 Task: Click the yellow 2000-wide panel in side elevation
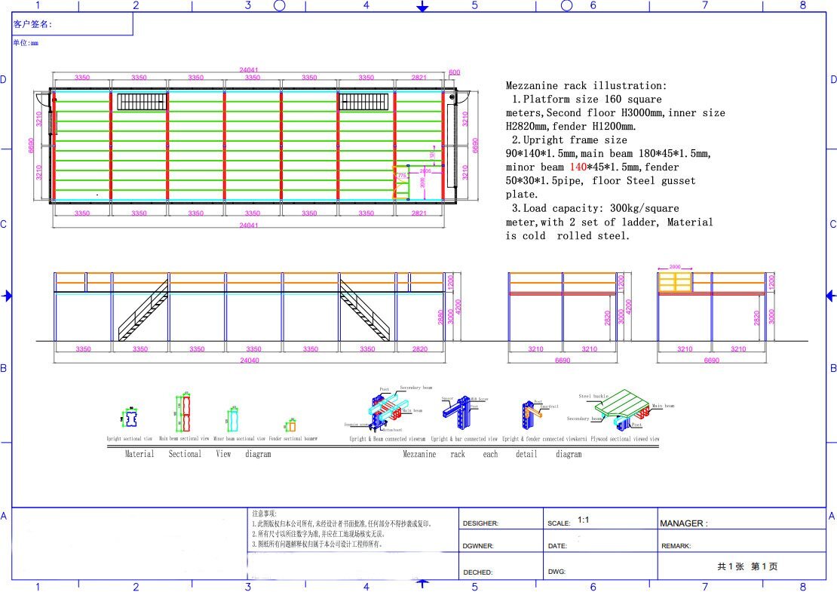pyautogui.click(x=675, y=283)
